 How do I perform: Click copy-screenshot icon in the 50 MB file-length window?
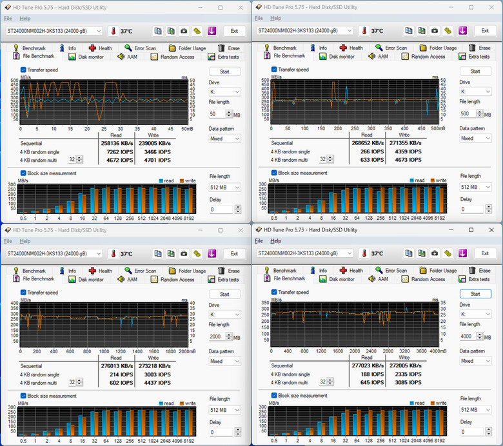(171, 31)
